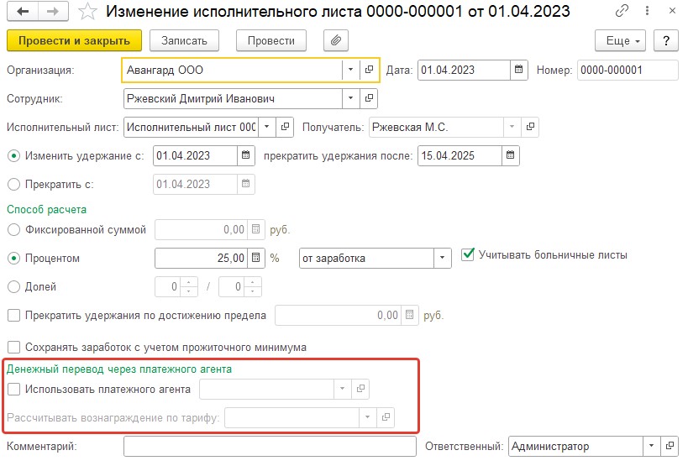The height and width of the screenshot is (466, 688).
Task: Select the Изменить удержание с radio button
Action: (13, 155)
